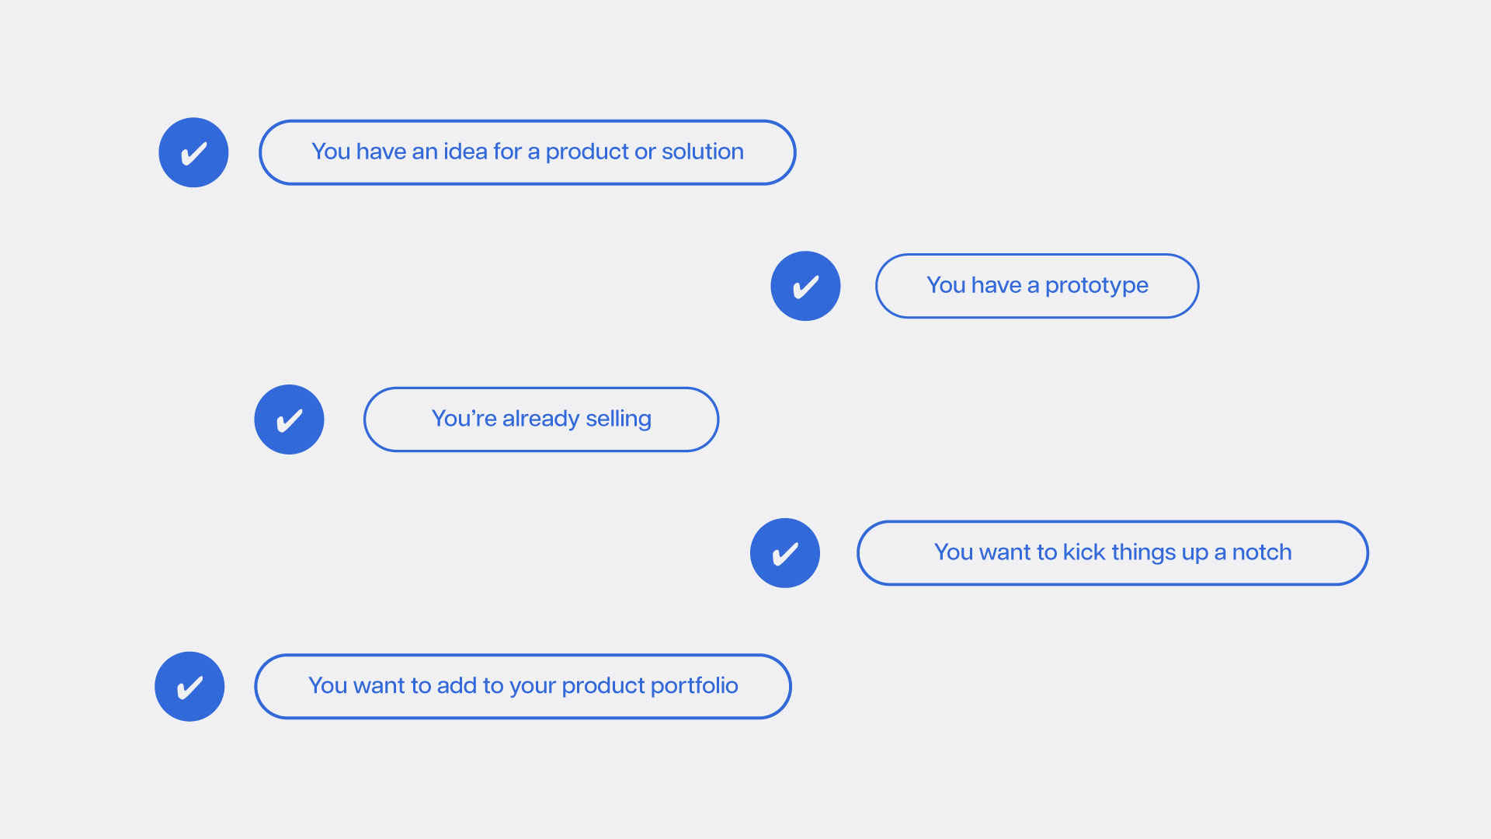
Task: Select "You want to kick things up a notch"
Action: 1113,553
